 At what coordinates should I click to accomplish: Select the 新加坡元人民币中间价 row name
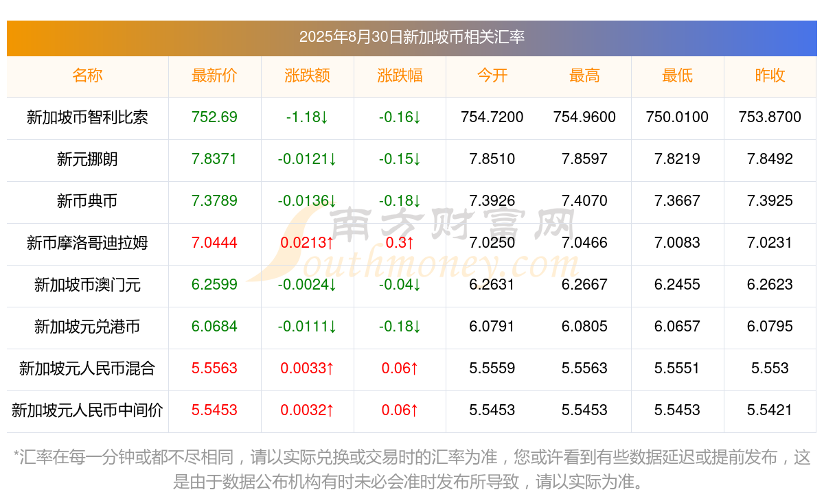87,410
